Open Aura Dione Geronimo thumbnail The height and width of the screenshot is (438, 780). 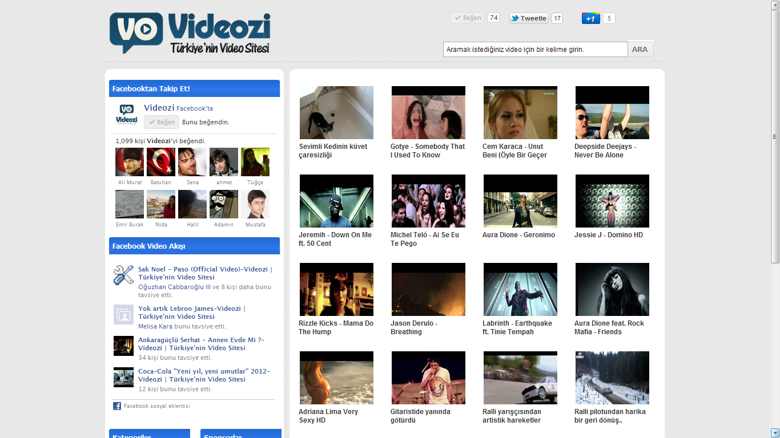(x=520, y=201)
